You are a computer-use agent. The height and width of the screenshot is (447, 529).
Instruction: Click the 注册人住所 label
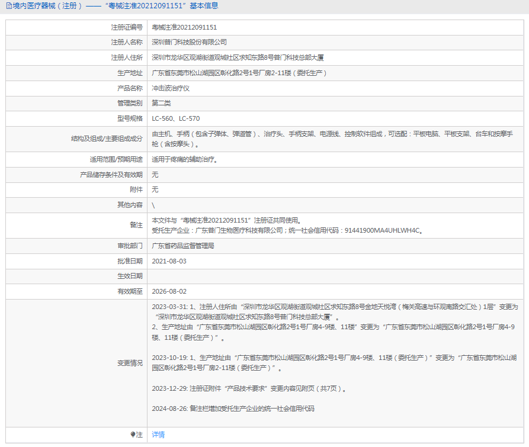click(127, 57)
